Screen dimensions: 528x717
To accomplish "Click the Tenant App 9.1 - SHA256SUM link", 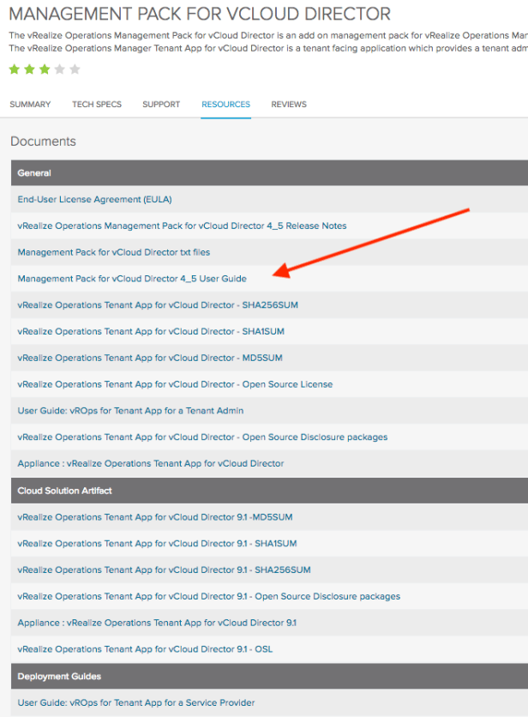I will (164, 570).
